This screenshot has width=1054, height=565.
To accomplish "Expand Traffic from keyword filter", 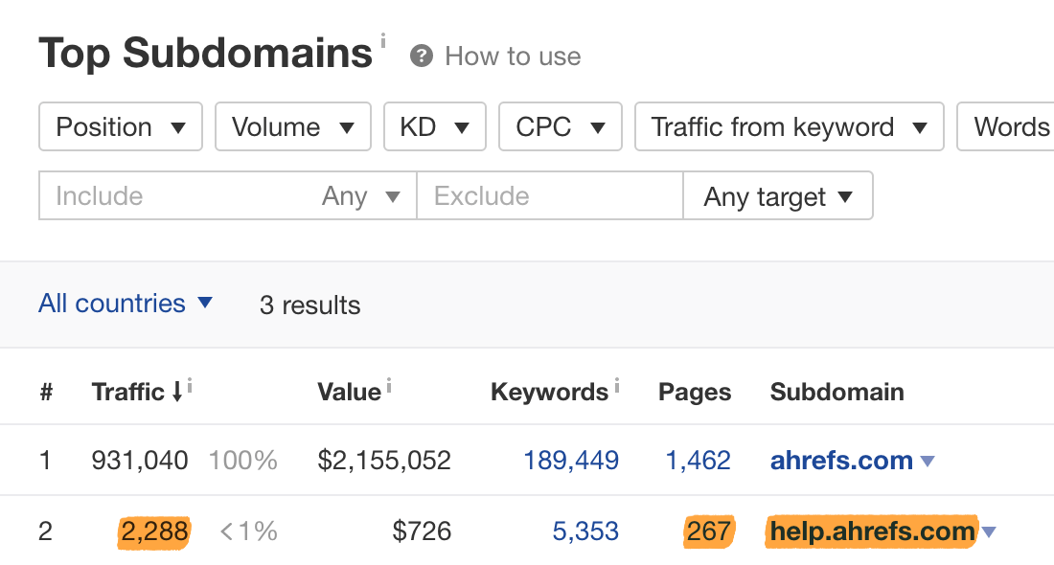I will click(789, 127).
